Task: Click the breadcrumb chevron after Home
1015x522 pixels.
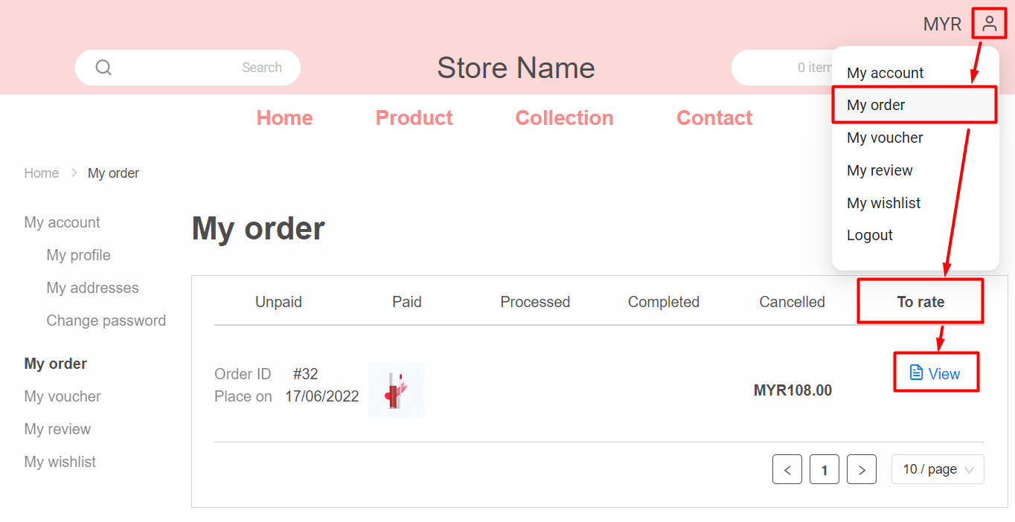Action: click(x=74, y=173)
